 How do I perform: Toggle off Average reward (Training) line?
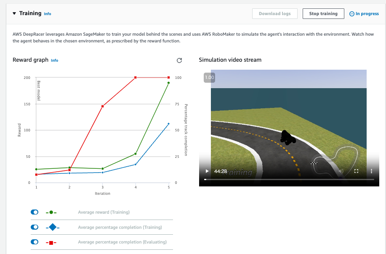click(x=35, y=212)
